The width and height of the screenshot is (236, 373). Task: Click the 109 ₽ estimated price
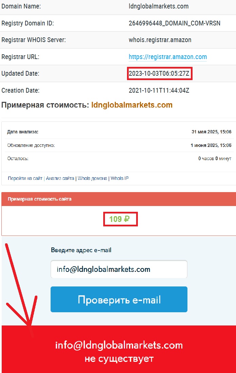click(120, 219)
